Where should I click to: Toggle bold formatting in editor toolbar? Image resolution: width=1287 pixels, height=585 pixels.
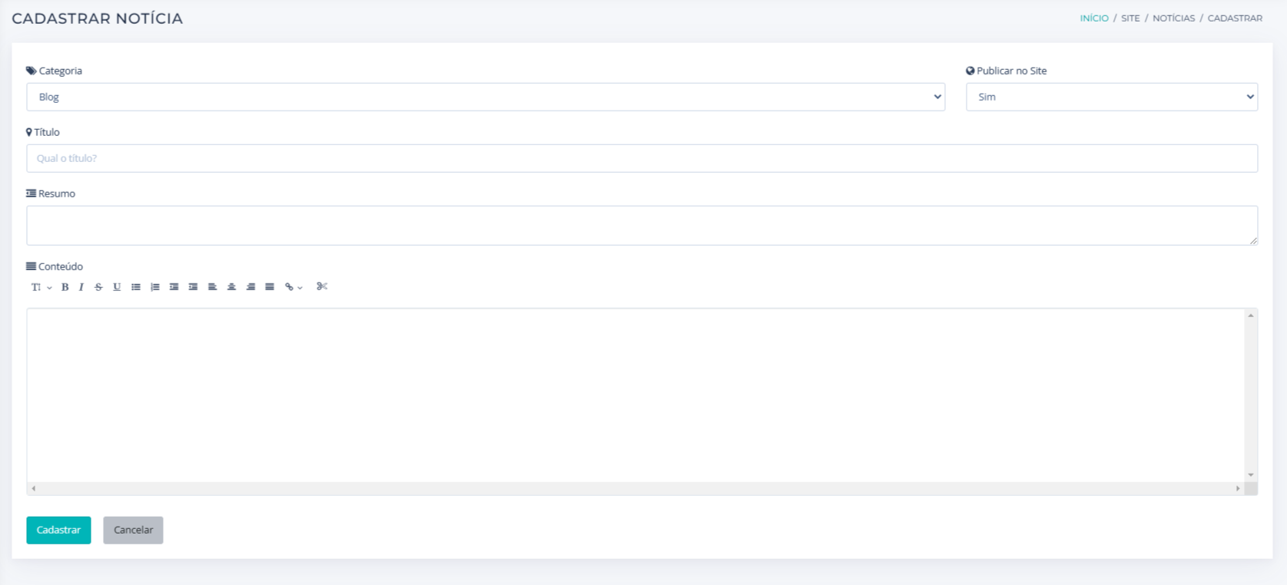tap(65, 287)
